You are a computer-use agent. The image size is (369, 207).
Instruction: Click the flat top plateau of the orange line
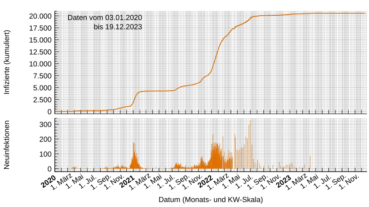pyautogui.click(x=323, y=13)
